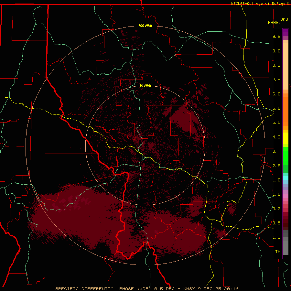Click the 20:18 timestamp in the caption

231,289
